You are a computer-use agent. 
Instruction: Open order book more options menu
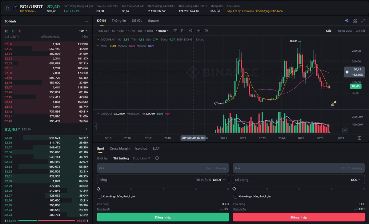point(86,21)
